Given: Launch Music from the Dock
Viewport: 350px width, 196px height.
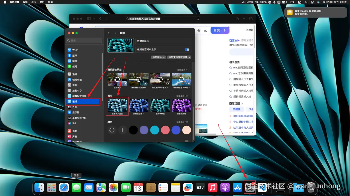Looking at the screenshot, I should point(212,187).
